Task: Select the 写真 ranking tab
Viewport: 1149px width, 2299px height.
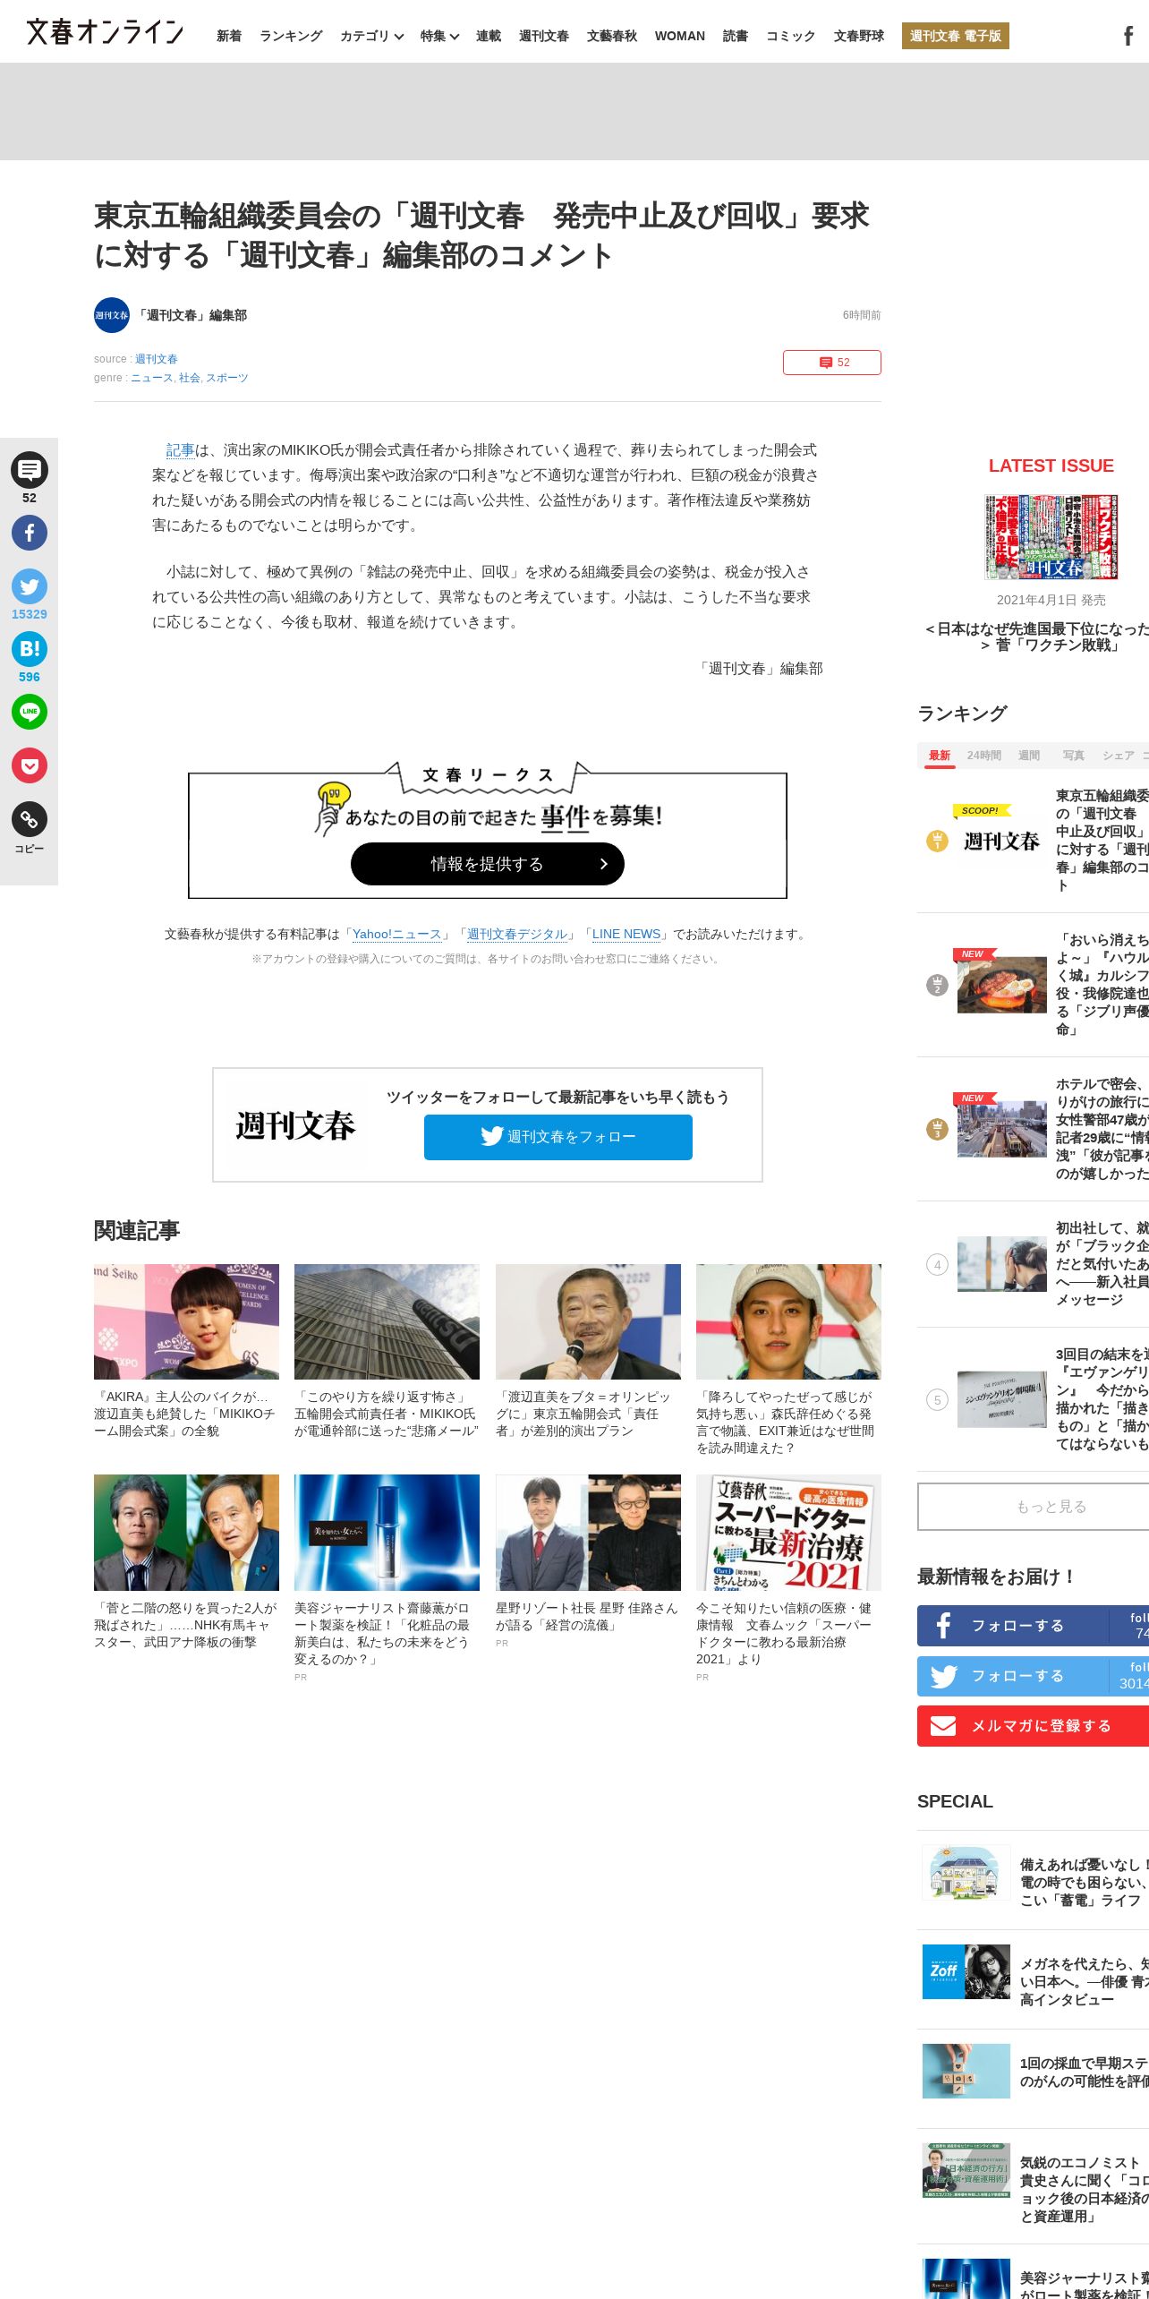Action: coord(1074,756)
